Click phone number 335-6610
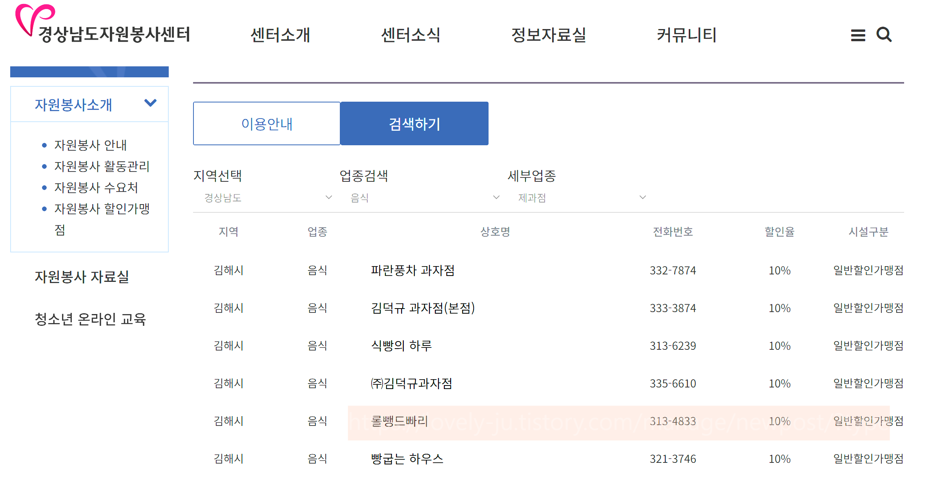Image resolution: width=941 pixels, height=486 pixels. pyautogui.click(x=673, y=384)
